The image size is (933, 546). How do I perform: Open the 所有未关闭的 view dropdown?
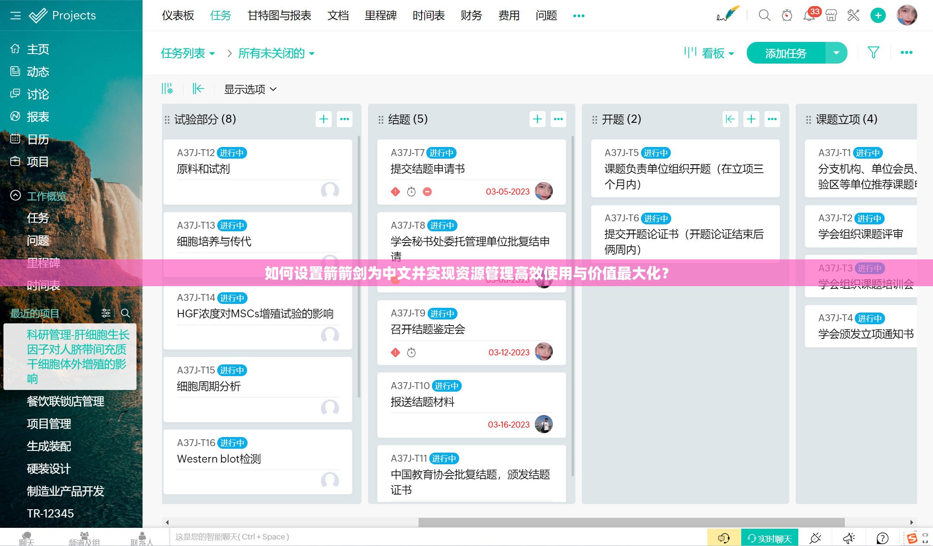pos(276,53)
